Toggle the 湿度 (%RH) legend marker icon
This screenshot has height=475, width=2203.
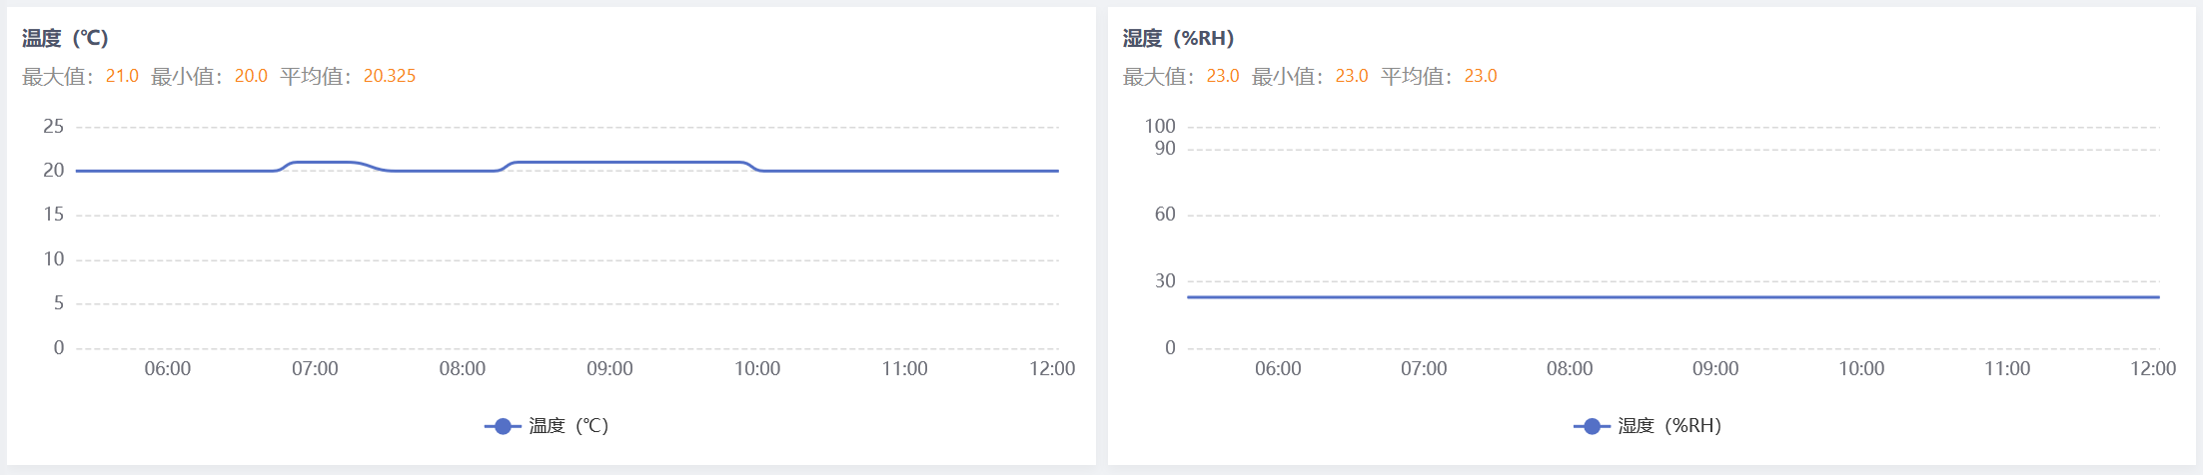tap(1592, 426)
